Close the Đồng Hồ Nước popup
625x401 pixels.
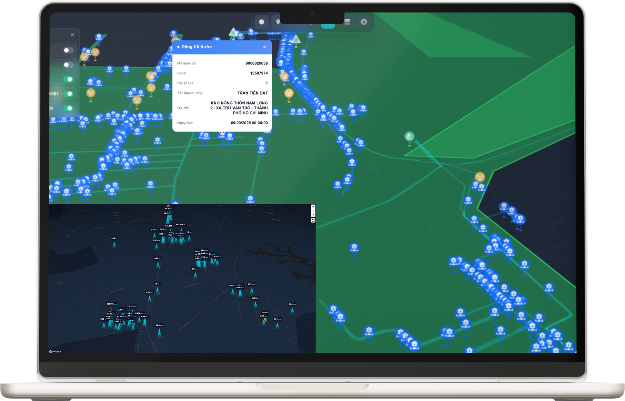click(264, 47)
